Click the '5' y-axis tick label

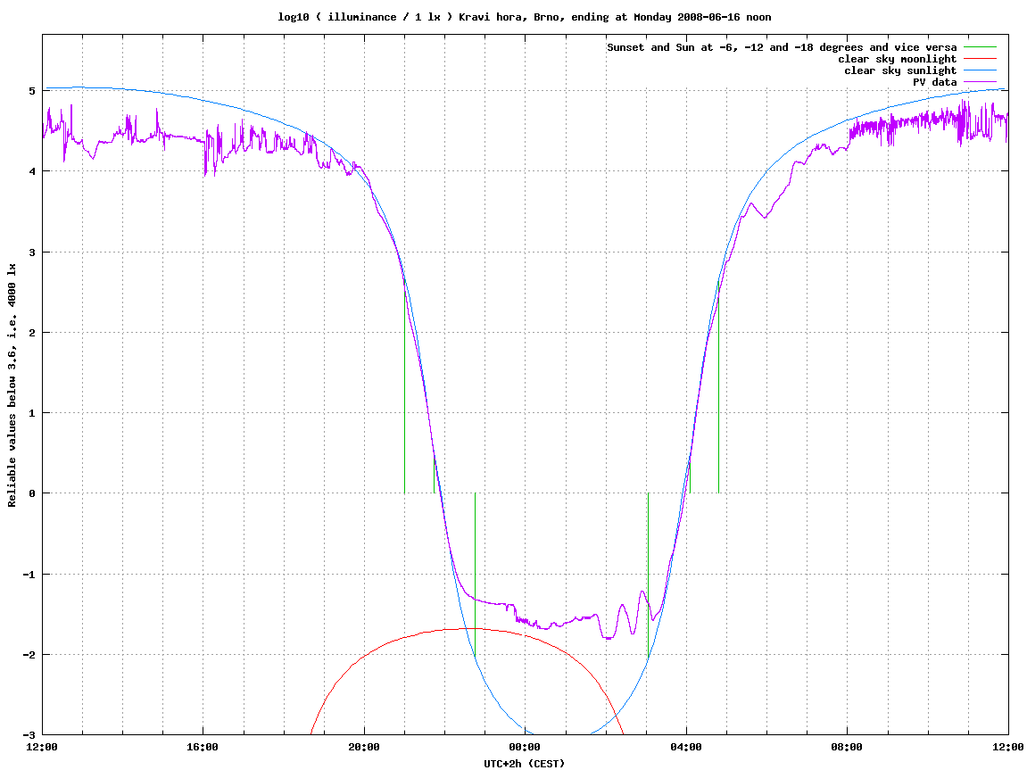(x=32, y=91)
